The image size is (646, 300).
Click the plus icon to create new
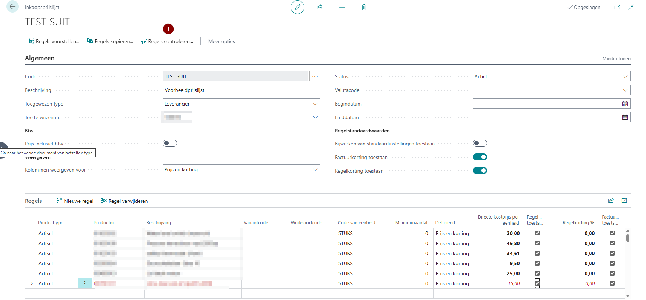[x=342, y=7]
